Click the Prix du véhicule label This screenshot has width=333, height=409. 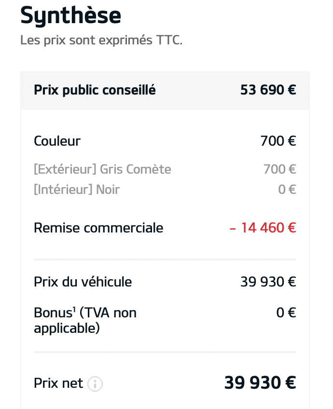click(83, 282)
